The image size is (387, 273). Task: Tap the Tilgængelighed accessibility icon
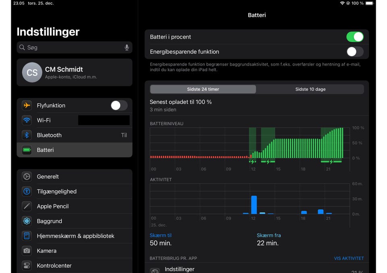27,192
